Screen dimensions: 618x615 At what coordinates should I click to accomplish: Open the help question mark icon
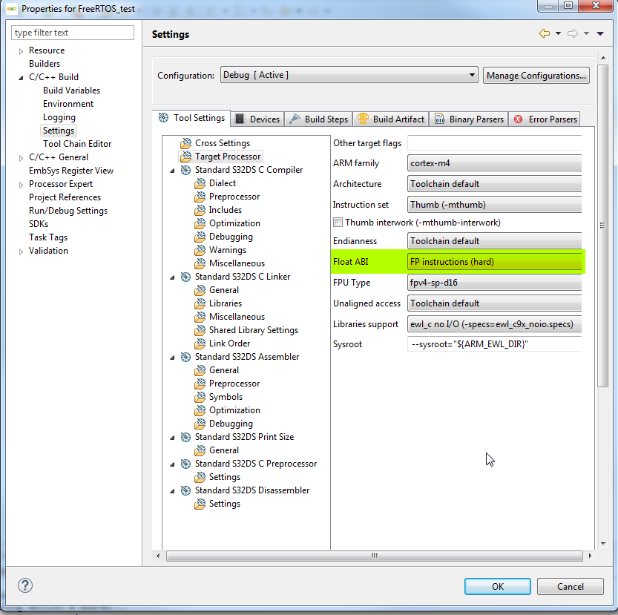[25, 585]
